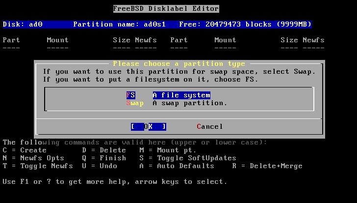Viewport: 357px width, 203px height.
Task: Click the 'R = Delete+Merge' command
Action: 267,166
